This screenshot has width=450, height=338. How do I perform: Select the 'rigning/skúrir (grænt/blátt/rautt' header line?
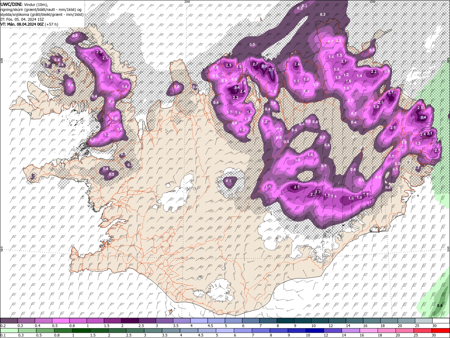pyautogui.click(x=41, y=9)
